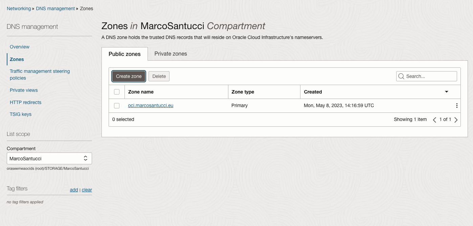Open TSIG keys in the sidebar
This screenshot has width=473, height=226.
click(20, 114)
